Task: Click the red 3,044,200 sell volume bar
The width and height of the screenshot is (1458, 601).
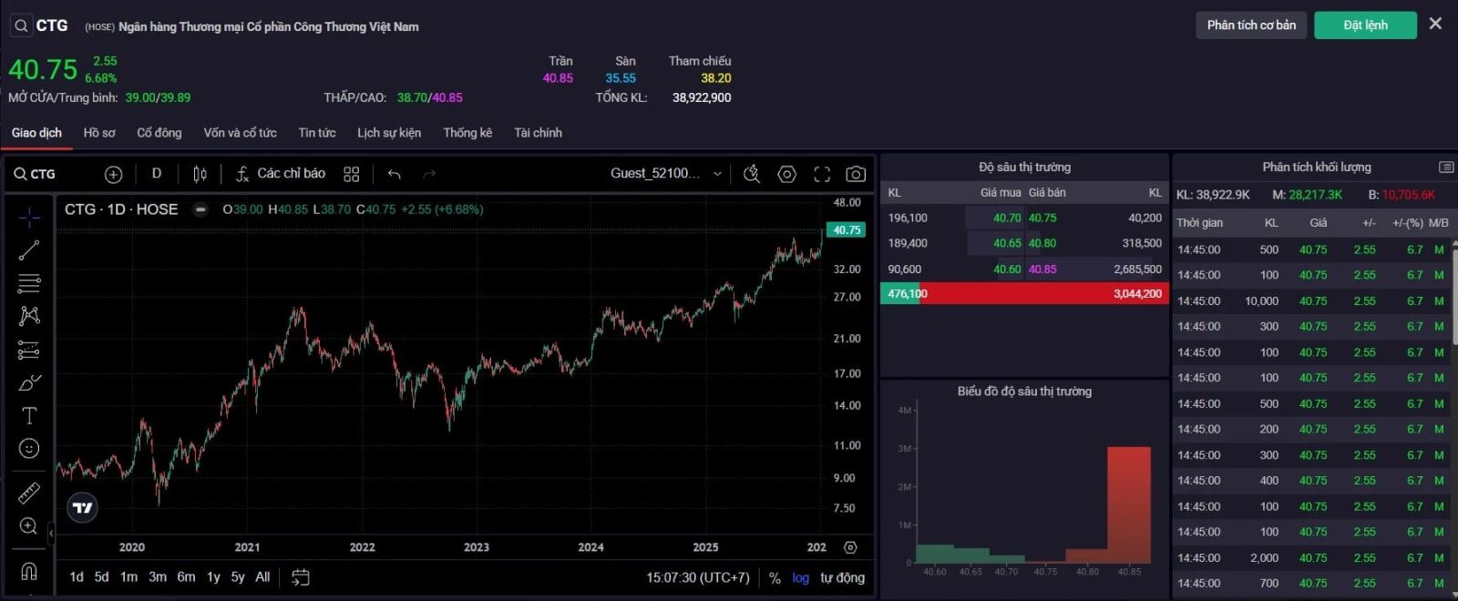Action: (1044, 293)
